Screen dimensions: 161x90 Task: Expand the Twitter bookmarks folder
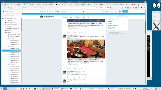(6, 30)
